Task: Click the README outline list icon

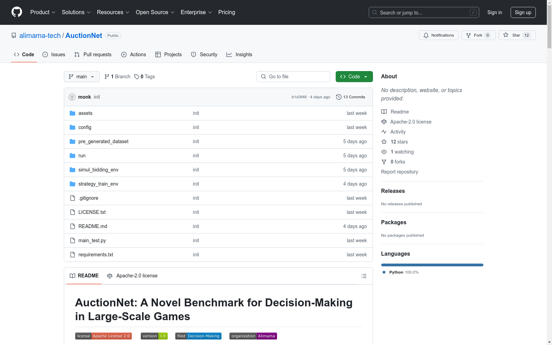Action: 364,276
